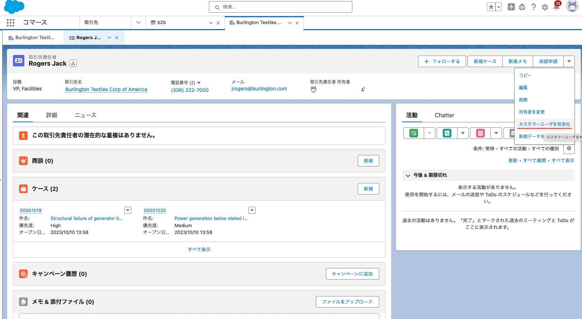The height and width of the screenshot is (319, 582).
Task: Switch to the 詳細 tab
Action: (52, 115)
